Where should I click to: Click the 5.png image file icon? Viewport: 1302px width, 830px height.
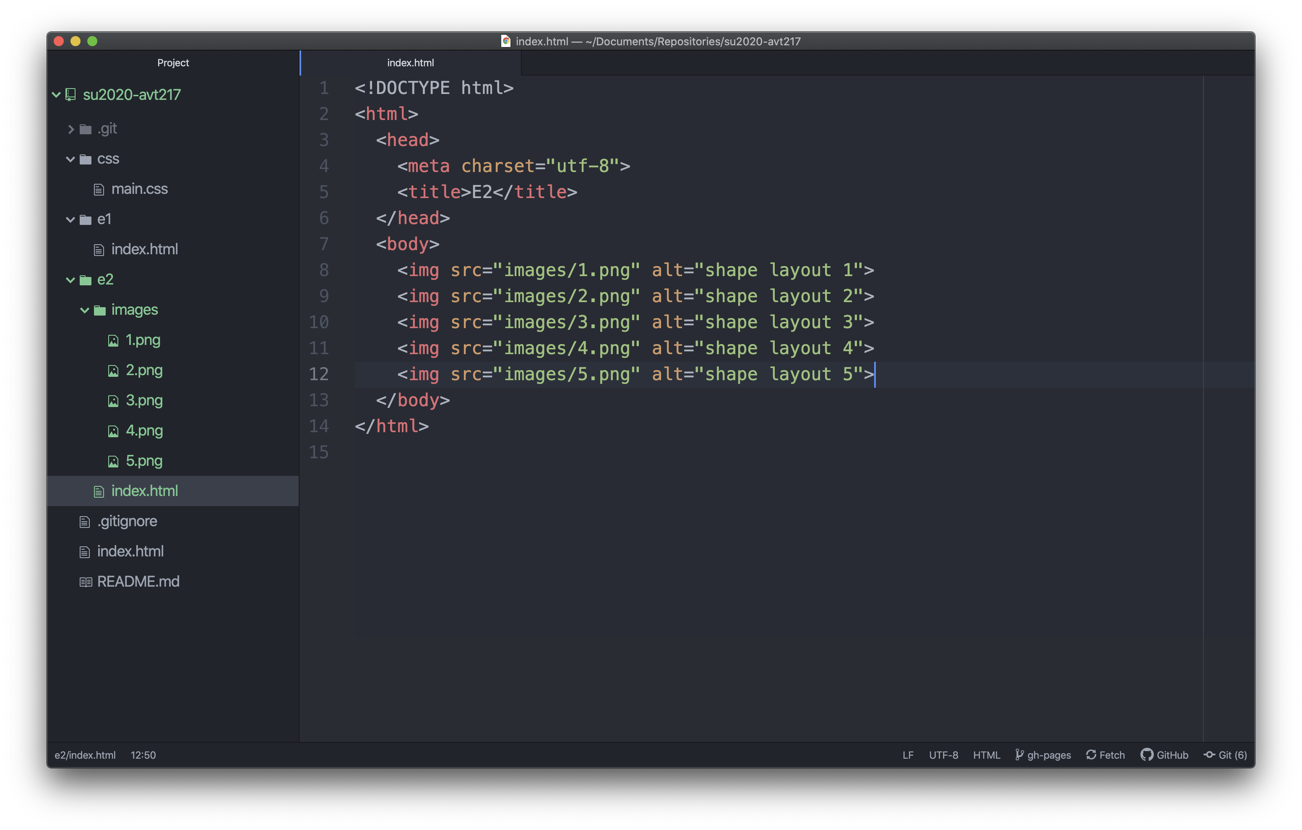point(113,462)
